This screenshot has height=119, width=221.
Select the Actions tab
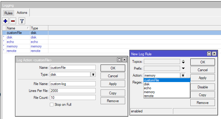pyautogui.click(x=22, y=13)
